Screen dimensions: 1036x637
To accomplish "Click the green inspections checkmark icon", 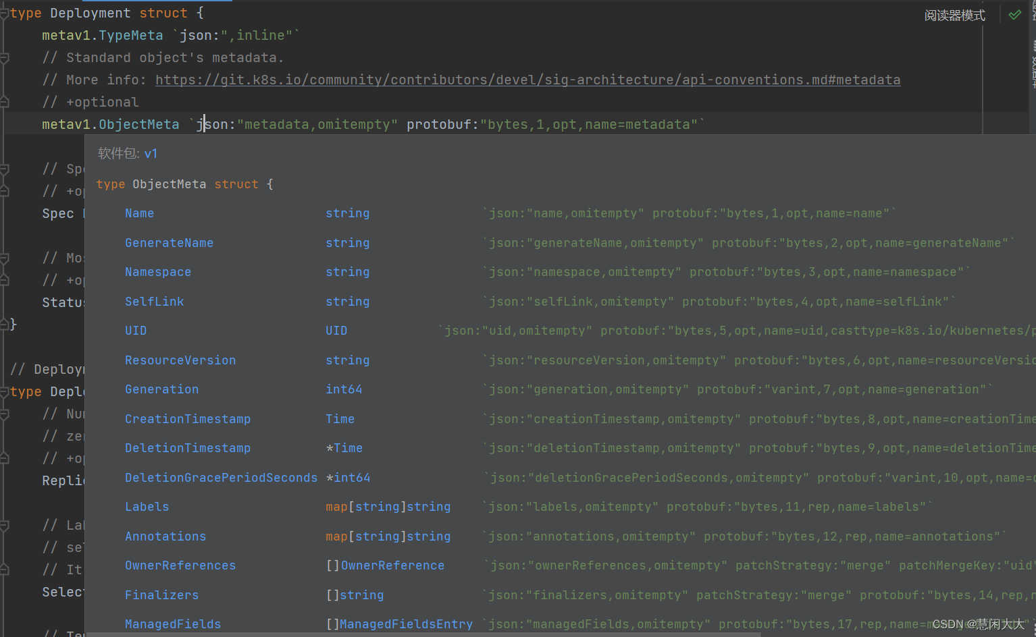I will coord(1014,15).
